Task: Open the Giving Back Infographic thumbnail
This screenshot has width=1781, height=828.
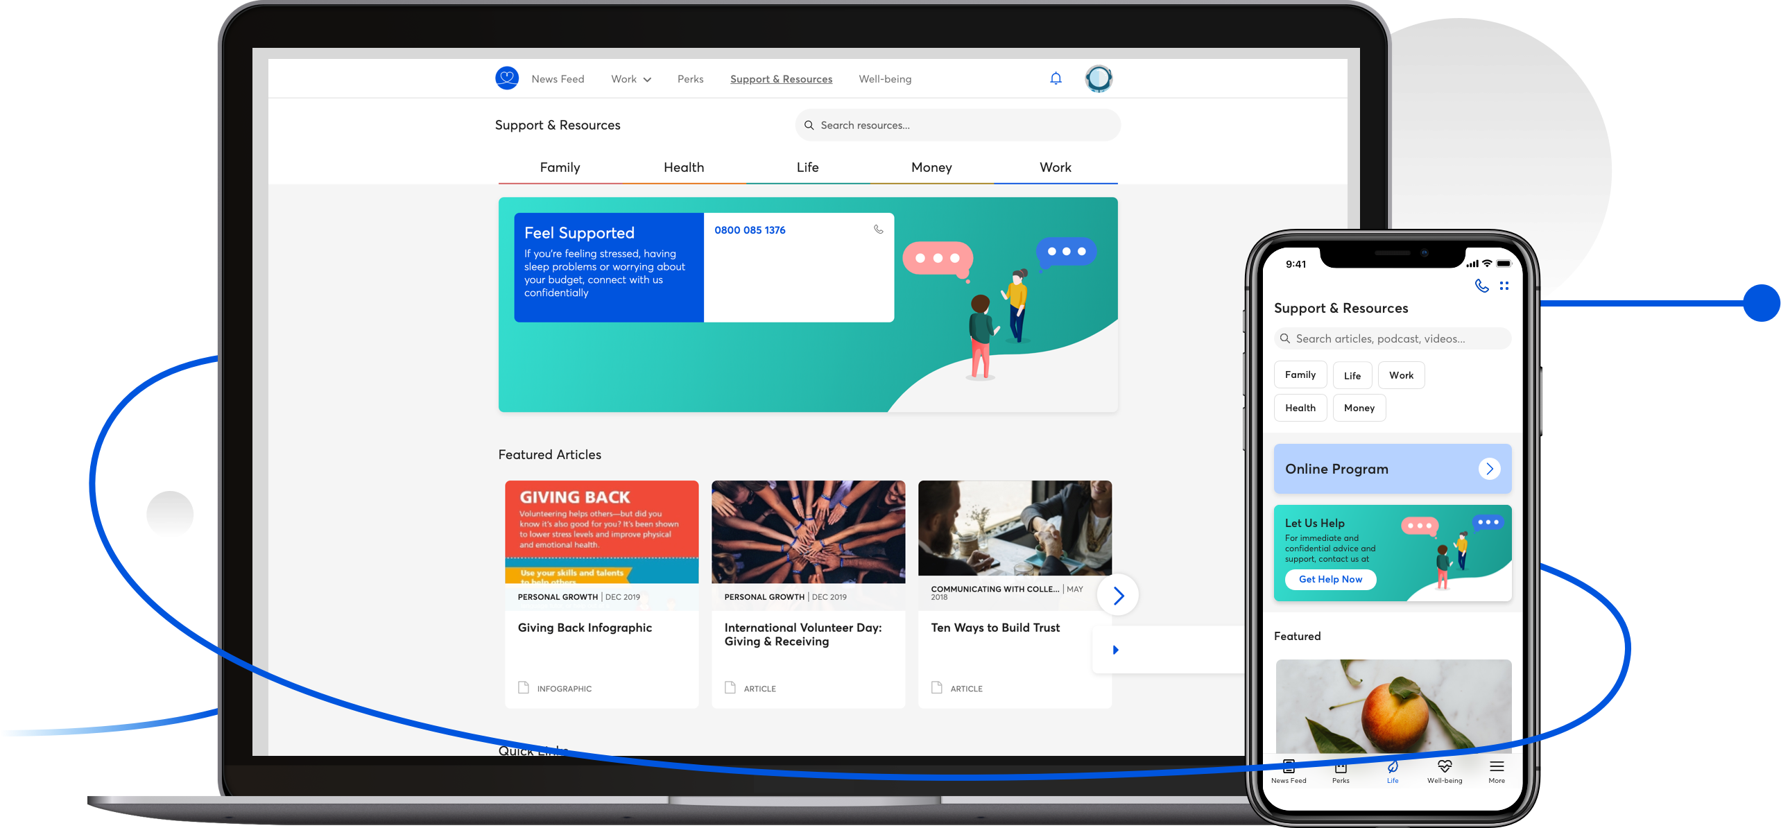Action: 601,532
